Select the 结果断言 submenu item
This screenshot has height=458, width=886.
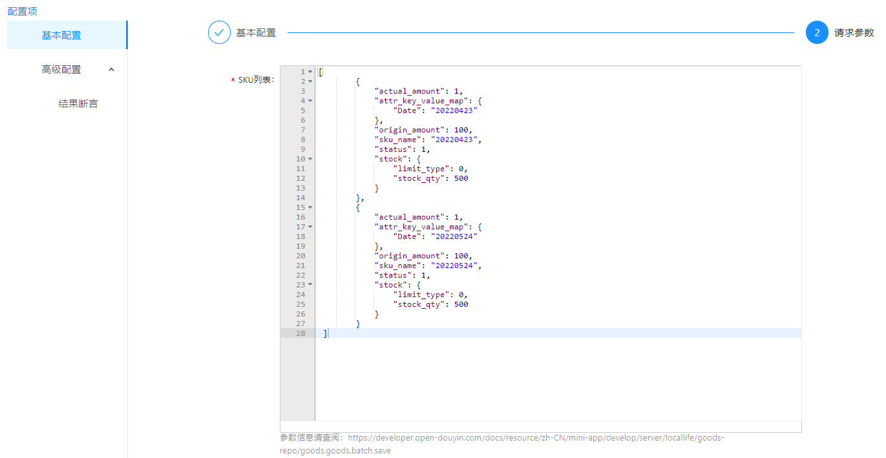[78, 103]
